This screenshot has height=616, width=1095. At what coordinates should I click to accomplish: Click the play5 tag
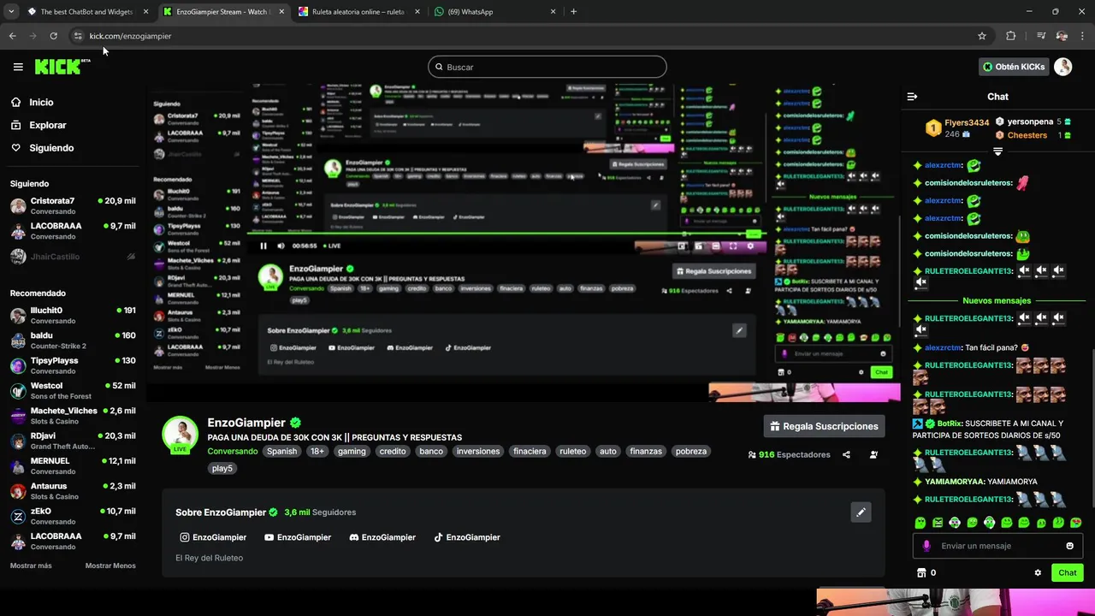tap(222, 469)
